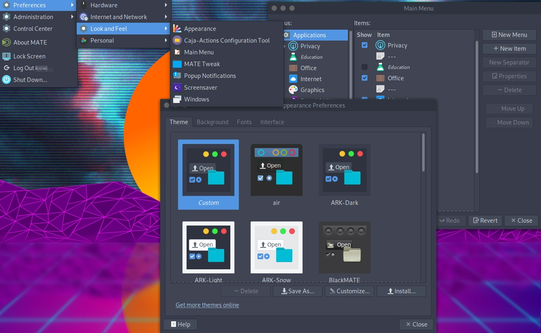Screen dimensions: 541x333
Task: Open the Background tab
Action: [x=213, y=122]
